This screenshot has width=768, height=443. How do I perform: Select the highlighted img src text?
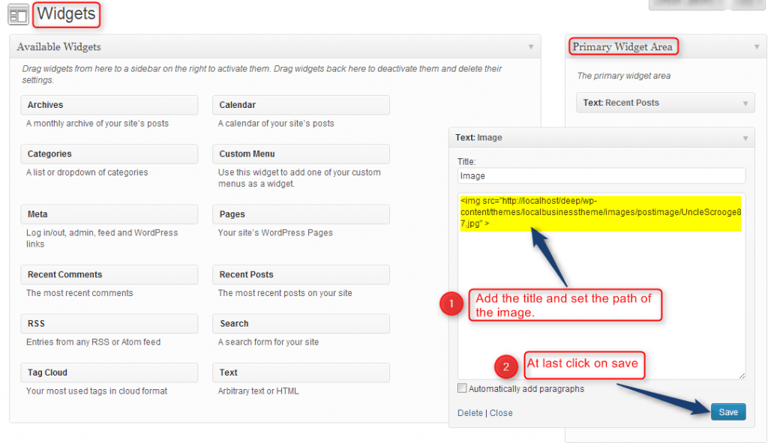[601, 214]
